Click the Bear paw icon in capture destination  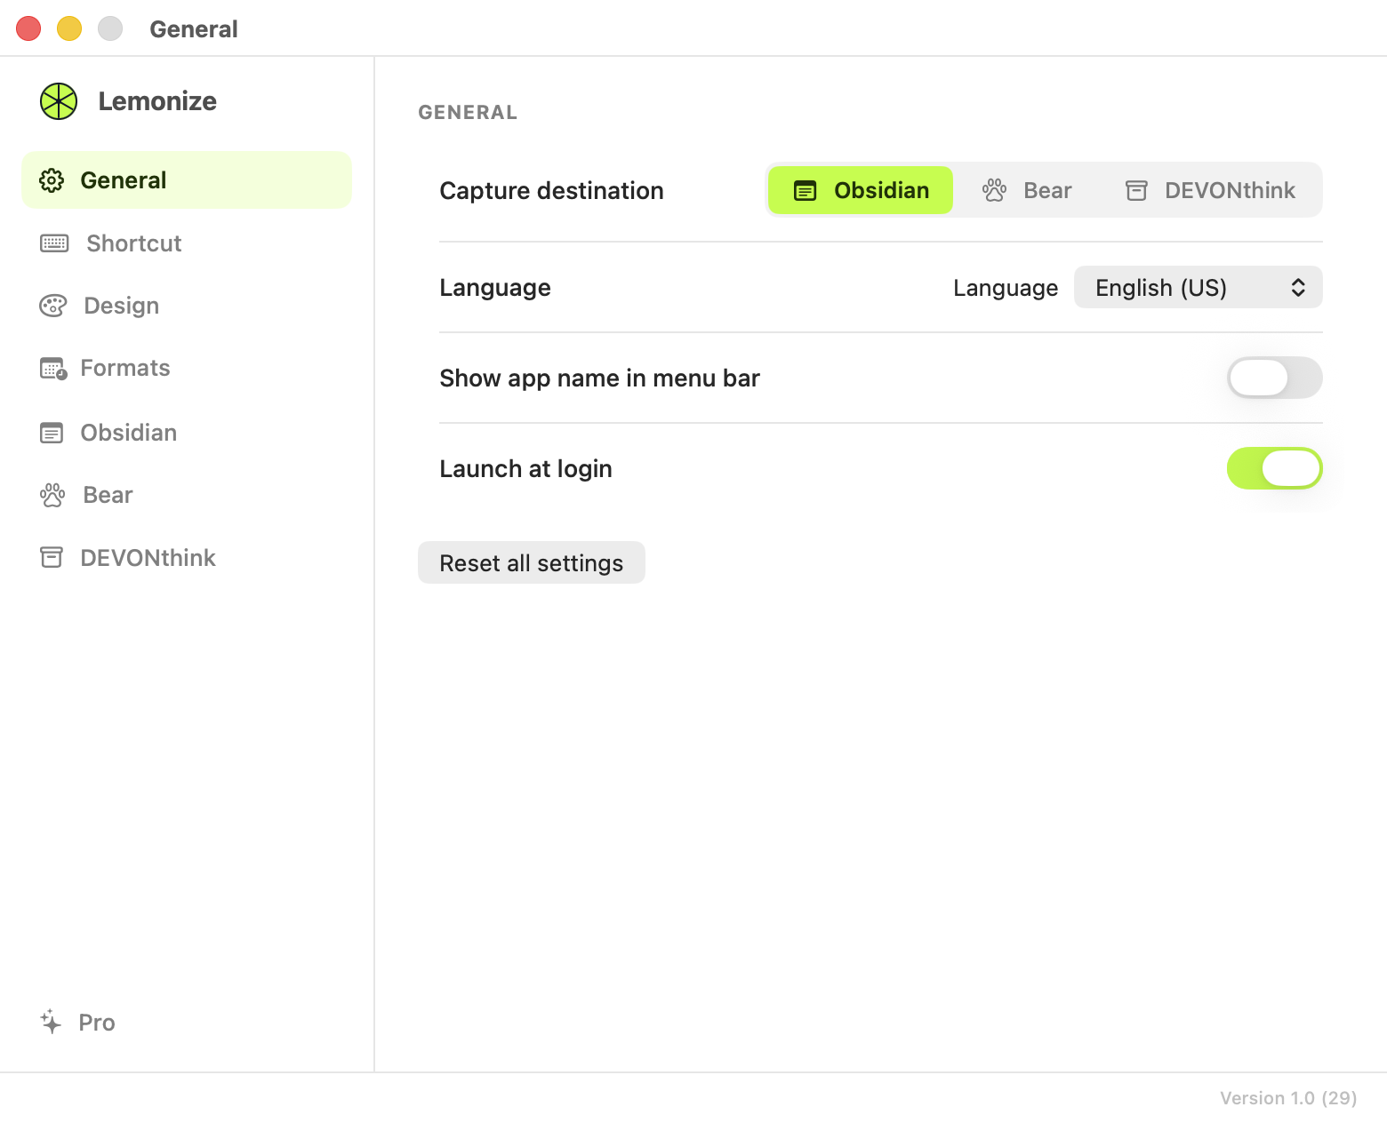[x=994, y=190]
